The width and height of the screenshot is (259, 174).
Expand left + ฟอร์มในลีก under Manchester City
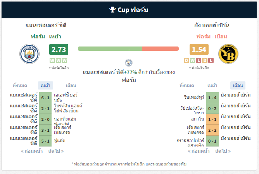tap(59, 68)
